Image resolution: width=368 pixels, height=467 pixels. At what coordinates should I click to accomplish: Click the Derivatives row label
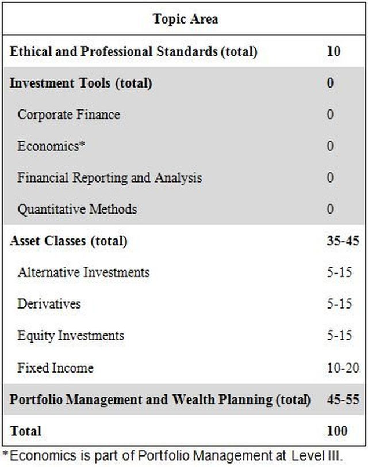[x=49, y=304]
